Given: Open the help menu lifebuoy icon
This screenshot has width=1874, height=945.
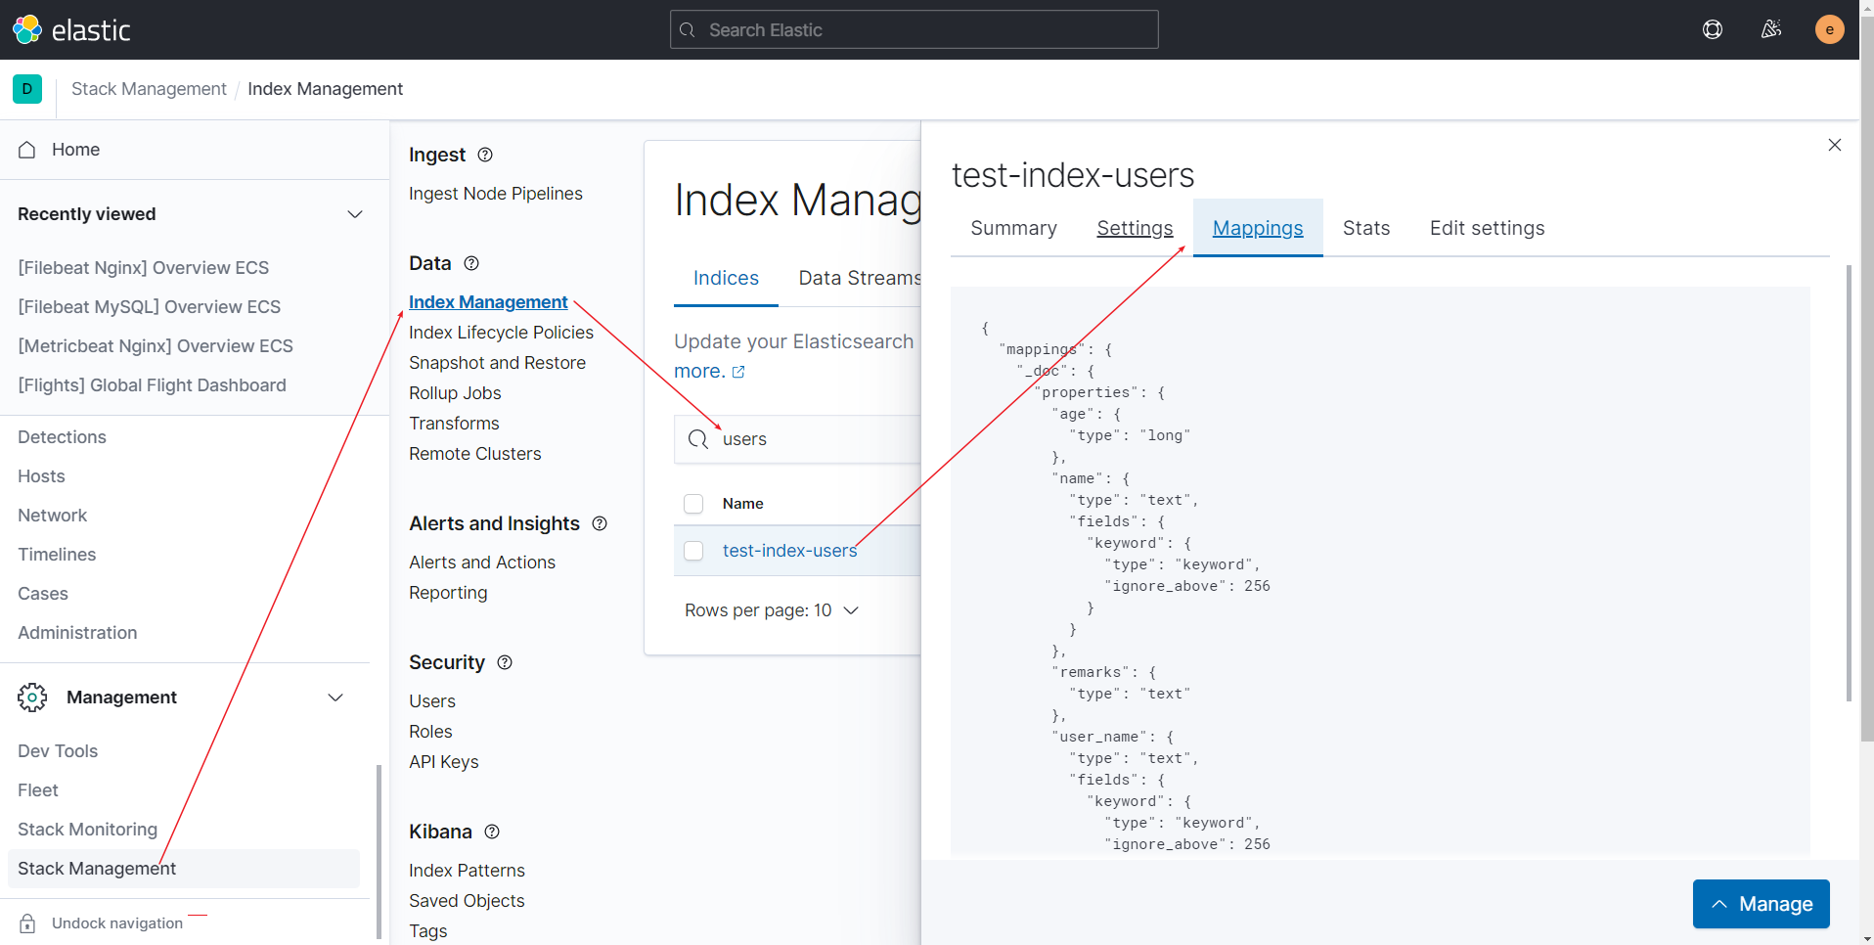Looking at the screenshot, I should [1712, 29].
